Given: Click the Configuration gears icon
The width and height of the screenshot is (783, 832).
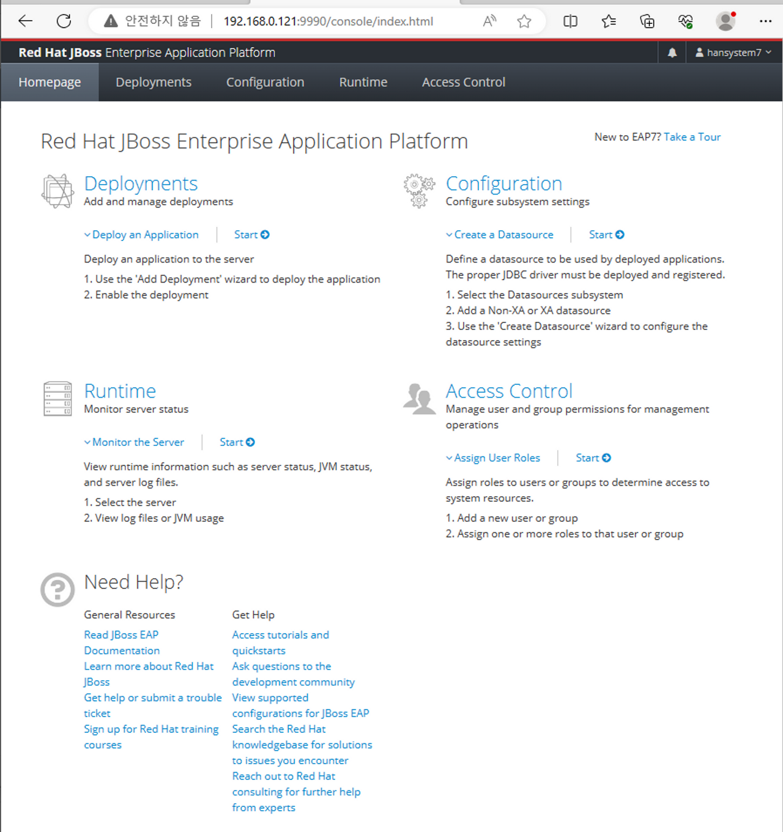Looking at the screenshot, I should [419, 191].
